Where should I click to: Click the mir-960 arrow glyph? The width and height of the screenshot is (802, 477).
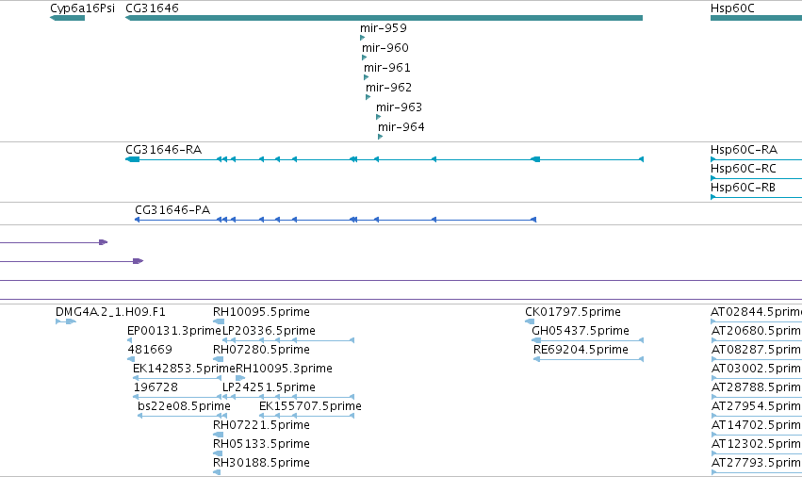[x=364, y=58]
